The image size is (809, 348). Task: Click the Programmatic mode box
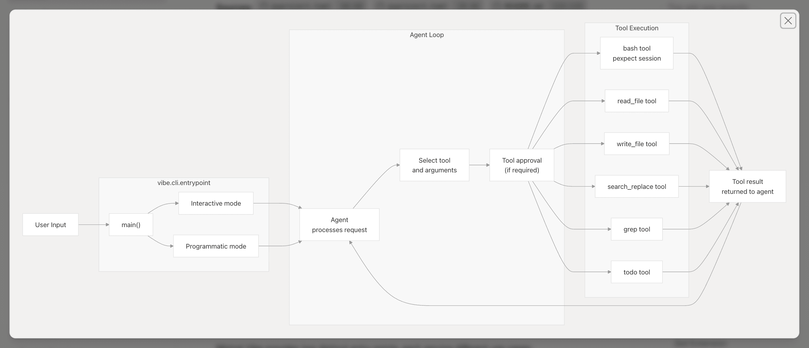coord(216,246)
